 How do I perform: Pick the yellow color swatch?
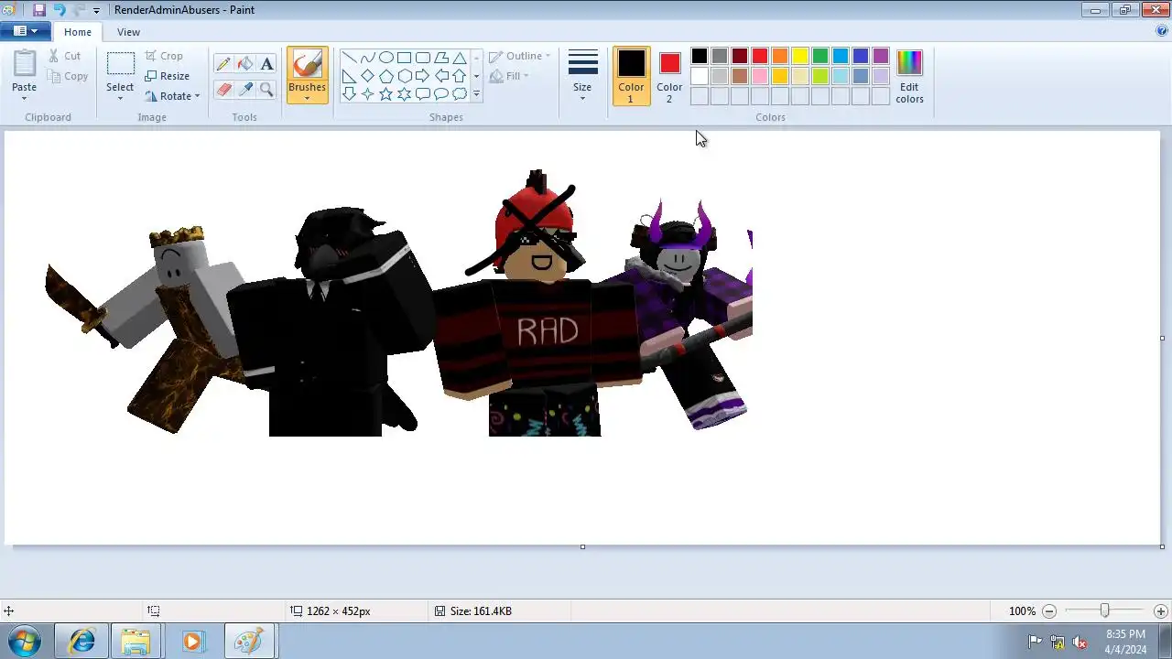point(800,57)
